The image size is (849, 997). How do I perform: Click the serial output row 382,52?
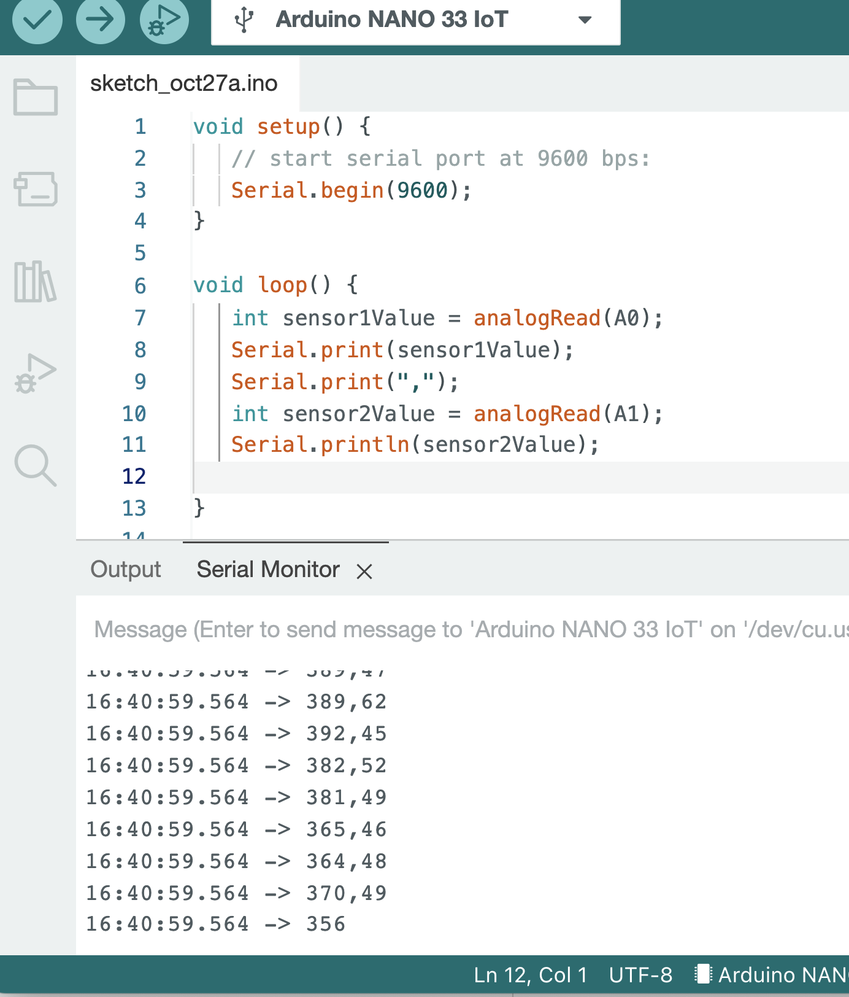click(x=236, y=766)
